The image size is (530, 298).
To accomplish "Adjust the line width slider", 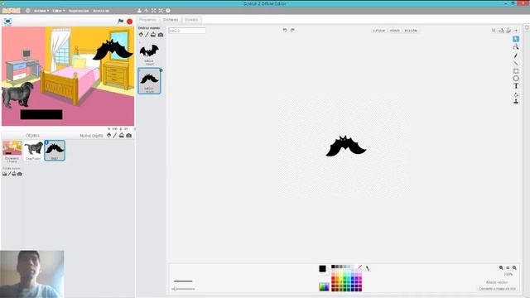I will click(x=183, y=289).
